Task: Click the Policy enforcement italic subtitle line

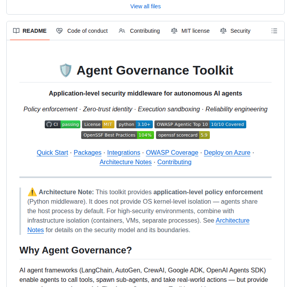Action: pyautogui.click(x=146, y=109)
